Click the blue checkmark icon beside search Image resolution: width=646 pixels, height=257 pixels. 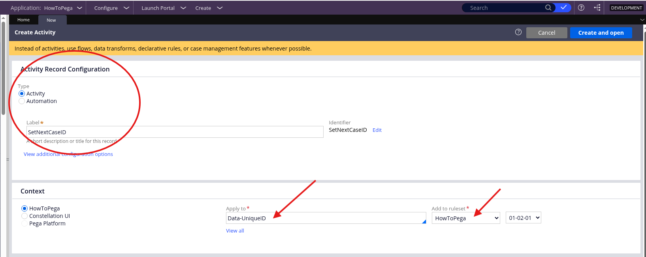coord(563,8)
